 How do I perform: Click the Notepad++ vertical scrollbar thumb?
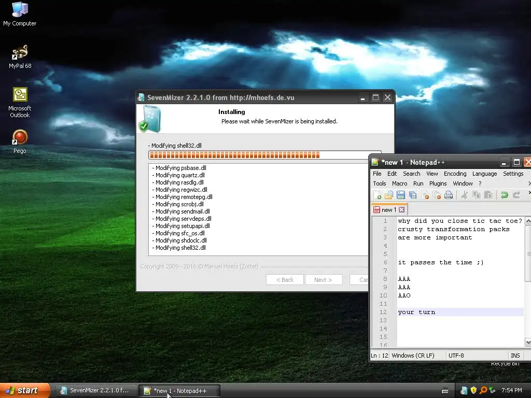[x=527, y=253]
